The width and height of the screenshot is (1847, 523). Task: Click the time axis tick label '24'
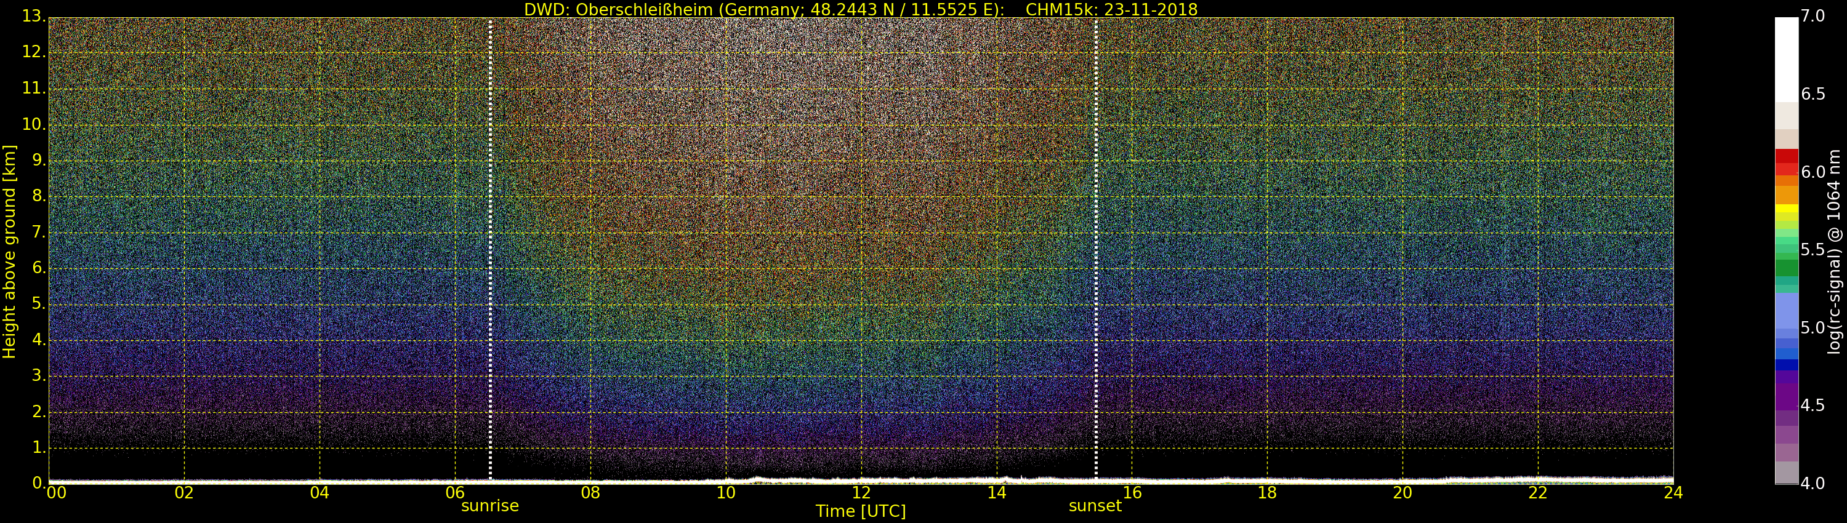coord(1673,493)
